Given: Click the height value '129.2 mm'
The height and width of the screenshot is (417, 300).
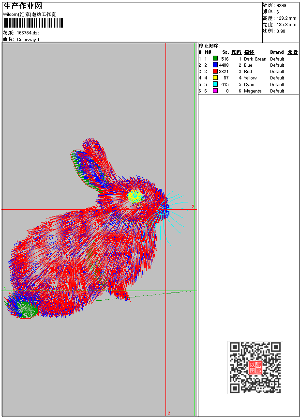Looking at the screenshot, I should click(x=286, y=18).
